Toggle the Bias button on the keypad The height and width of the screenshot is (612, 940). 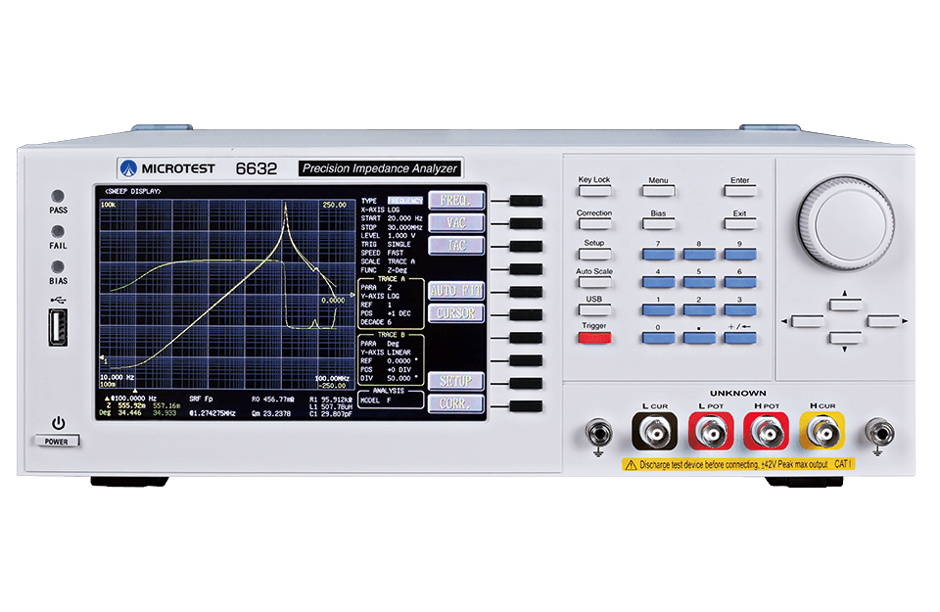click(x=658, y=224)
